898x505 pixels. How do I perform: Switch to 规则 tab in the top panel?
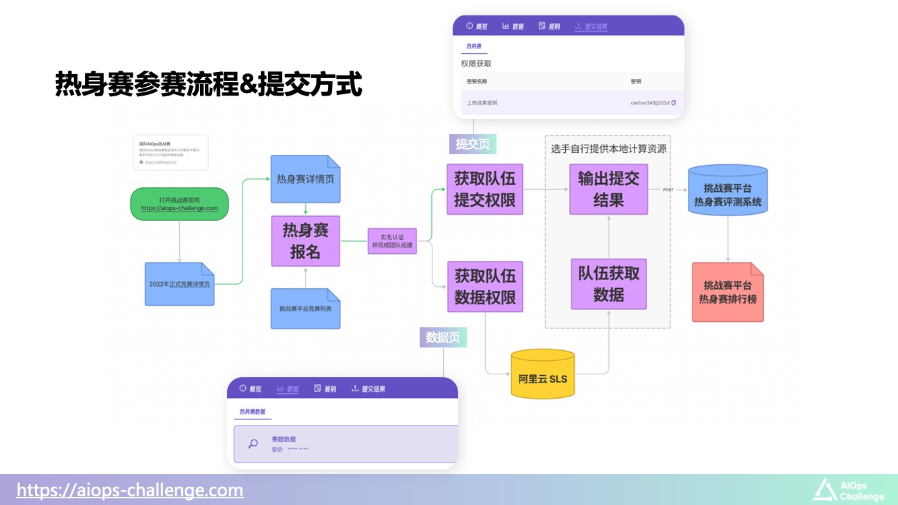549,26
